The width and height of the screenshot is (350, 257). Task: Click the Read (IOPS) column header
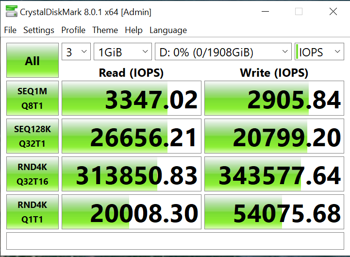coord(131,73)
